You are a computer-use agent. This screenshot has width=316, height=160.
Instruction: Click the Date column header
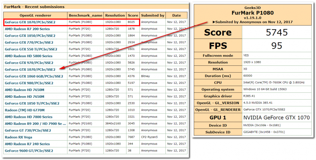(x=177, y=15)
